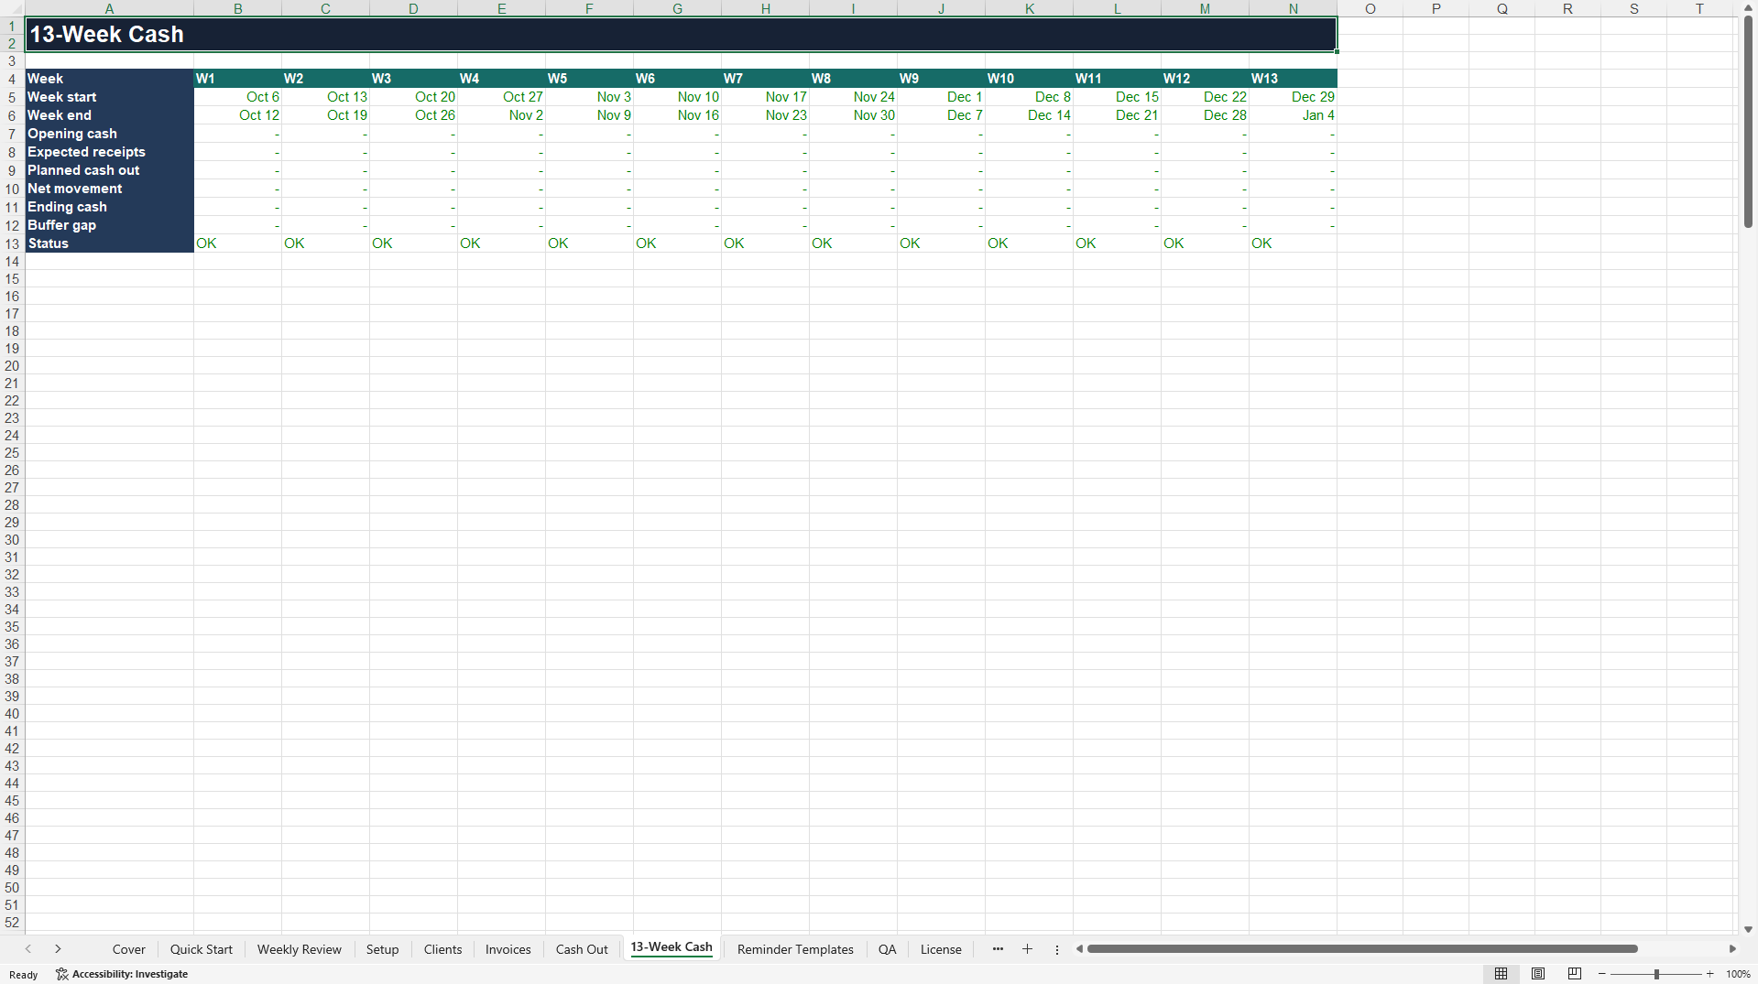Select the Jan 4 week end cell
The width and height of the screenshot is (1758, 984).
1294,115
